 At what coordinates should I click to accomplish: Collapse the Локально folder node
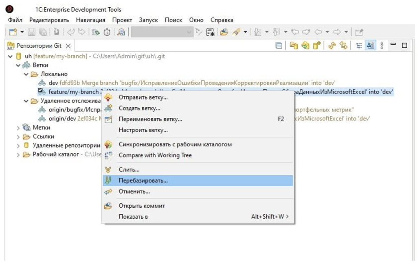click(x=26, y=74)
